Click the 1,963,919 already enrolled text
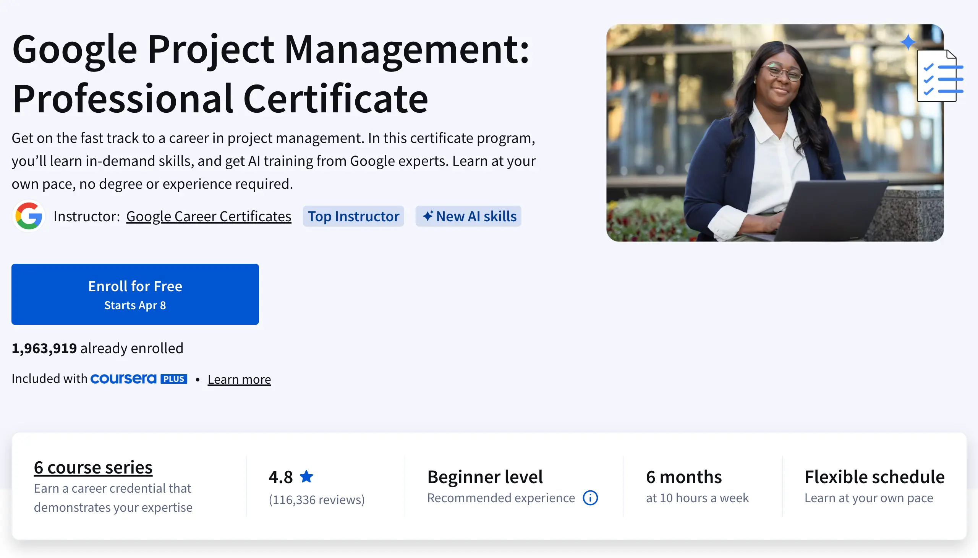Viewport: 978px width, 558px height. pyautogui.click(x=97, y=348)
